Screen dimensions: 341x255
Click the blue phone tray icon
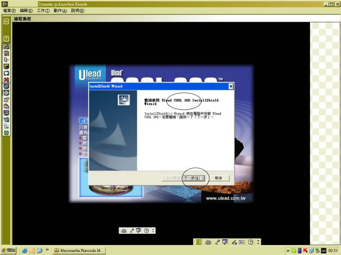(300, 251)
